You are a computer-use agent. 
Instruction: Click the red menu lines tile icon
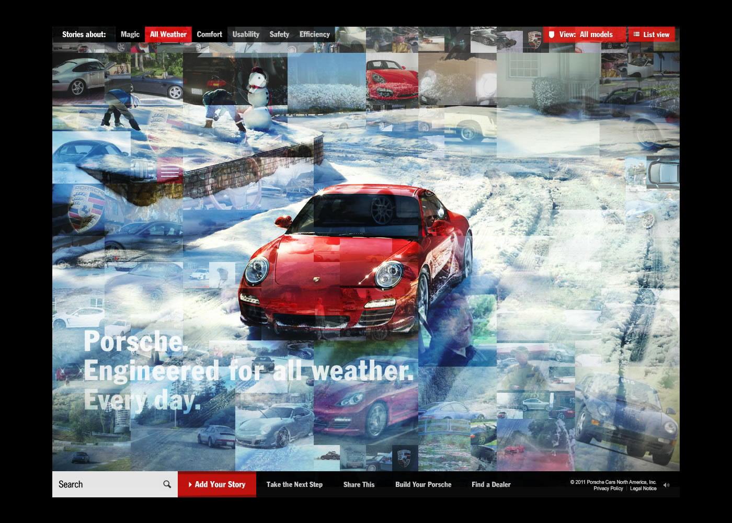tap(169, 171)
